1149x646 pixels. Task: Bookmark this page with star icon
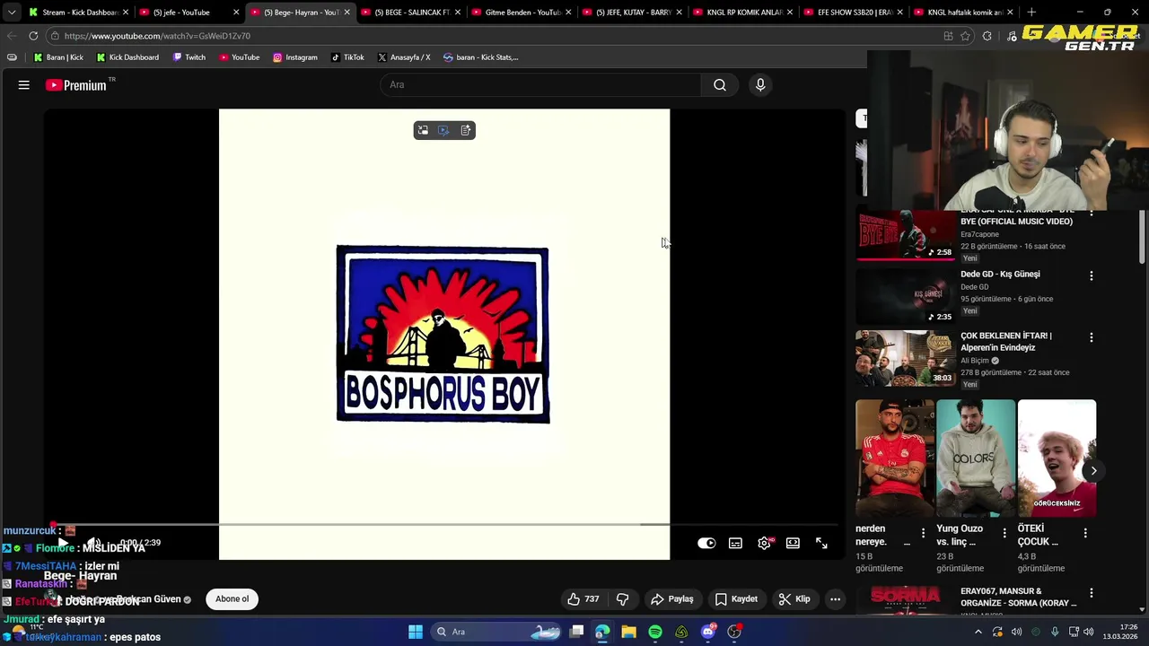(965, 36)
